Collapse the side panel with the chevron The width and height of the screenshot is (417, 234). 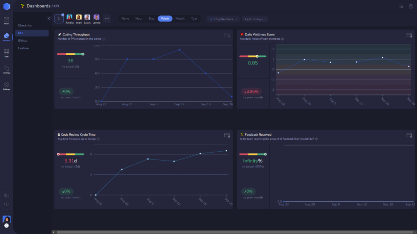pyautogui.click(x=49, y=19)
